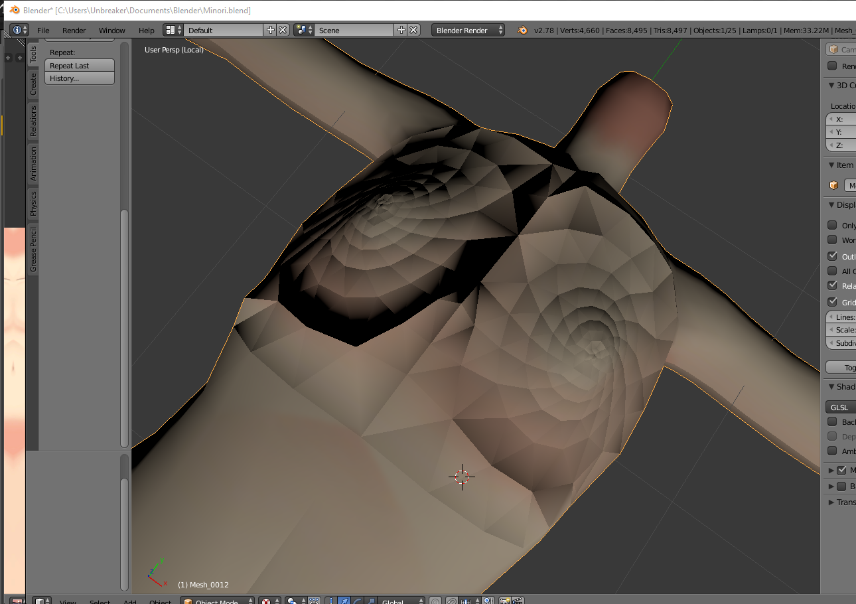
Task: Click the editor type selector icon in bottom bar
Action: click(42, 600)
